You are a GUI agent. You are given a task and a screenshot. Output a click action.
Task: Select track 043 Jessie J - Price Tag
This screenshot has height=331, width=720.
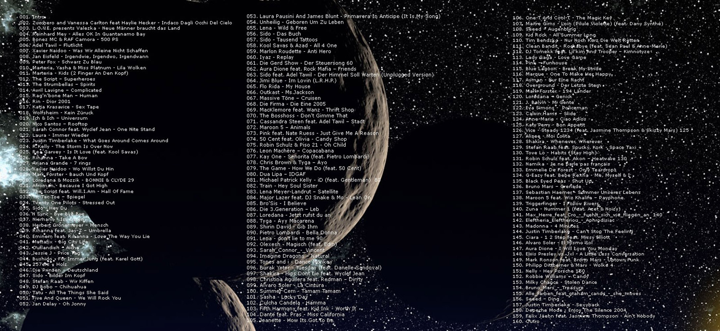click(50, 253)
